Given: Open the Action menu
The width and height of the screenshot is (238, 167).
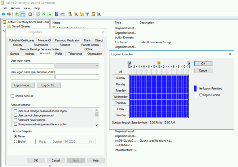Looking at the screenshot, I should 15,8.
